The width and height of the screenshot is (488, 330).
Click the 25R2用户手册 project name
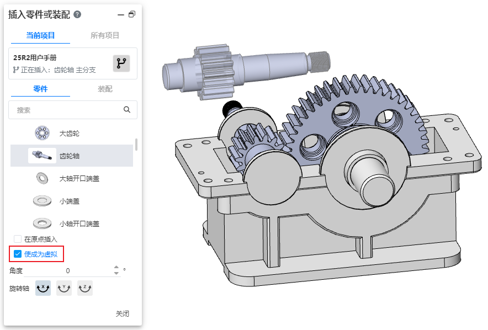[x=35, y=57]
